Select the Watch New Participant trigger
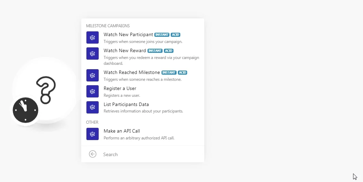This screenshot has height=182, width=363. click(143, 37)
